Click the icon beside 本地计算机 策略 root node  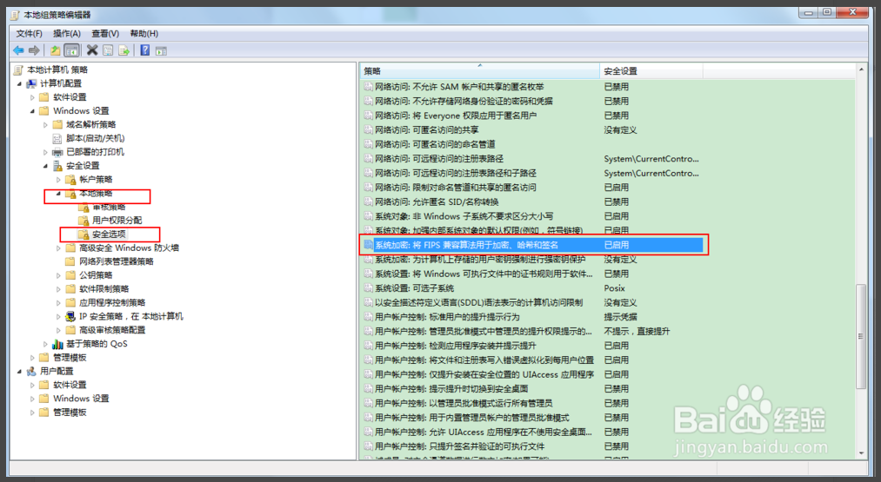[x=18, y=69]
